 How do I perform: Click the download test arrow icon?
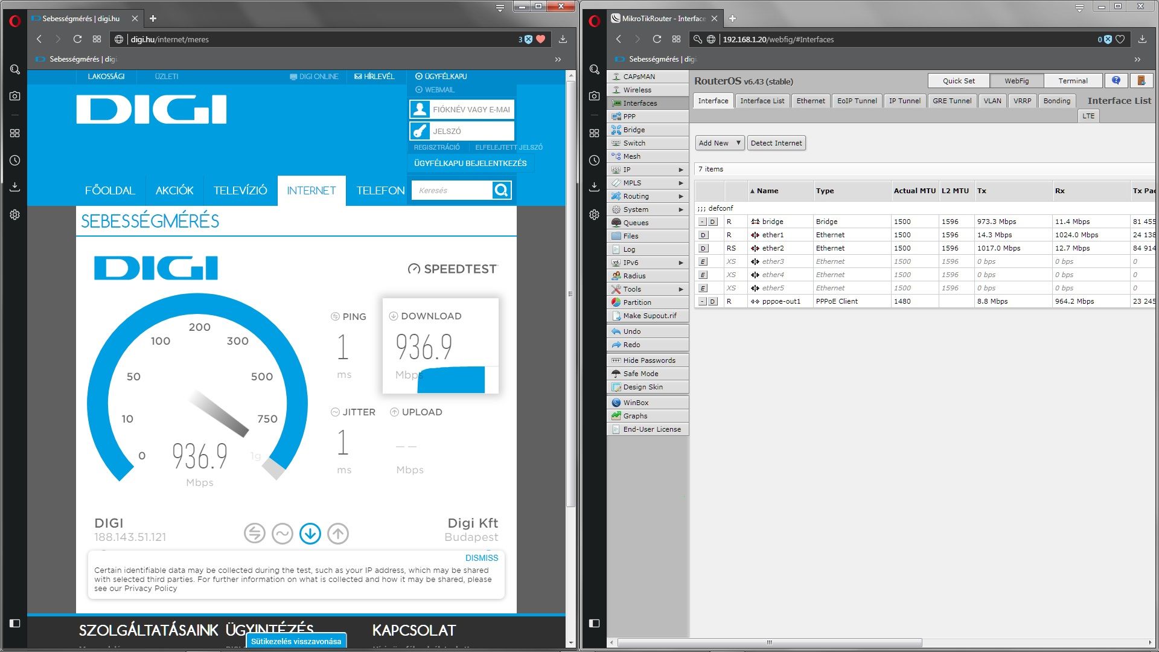pyautogui.click(x=310, y=534)
